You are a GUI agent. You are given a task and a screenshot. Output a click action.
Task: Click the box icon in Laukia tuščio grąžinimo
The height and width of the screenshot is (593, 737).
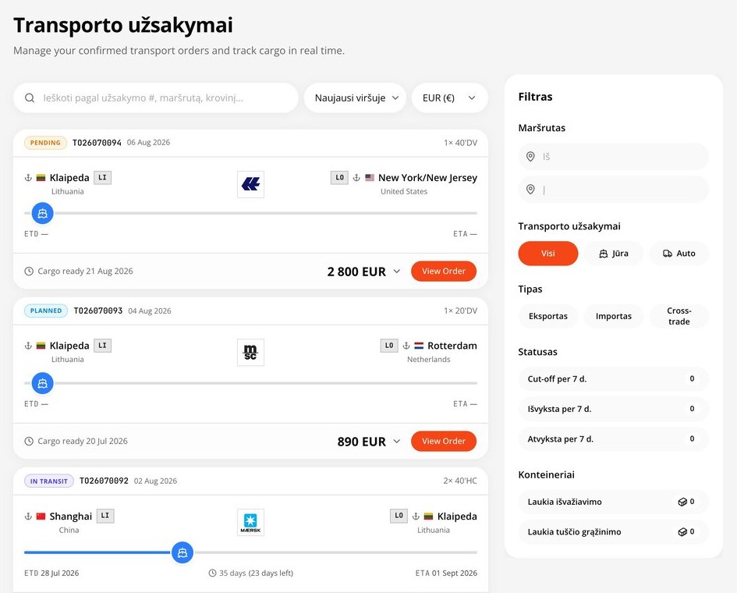(682, 532)
